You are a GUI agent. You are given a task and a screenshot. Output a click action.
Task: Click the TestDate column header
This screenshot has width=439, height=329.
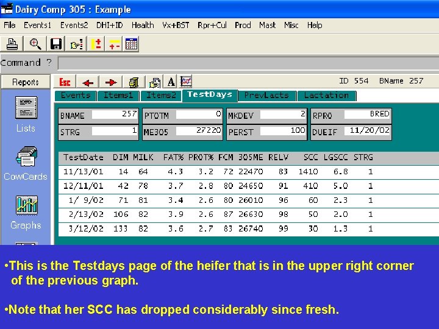[84, 157]
